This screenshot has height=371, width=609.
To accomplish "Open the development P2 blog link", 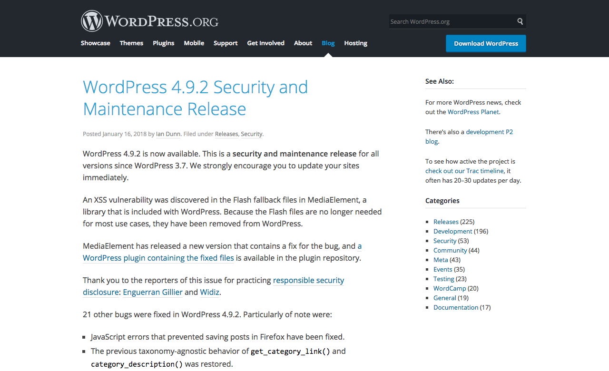I will (x=469, y=137).
